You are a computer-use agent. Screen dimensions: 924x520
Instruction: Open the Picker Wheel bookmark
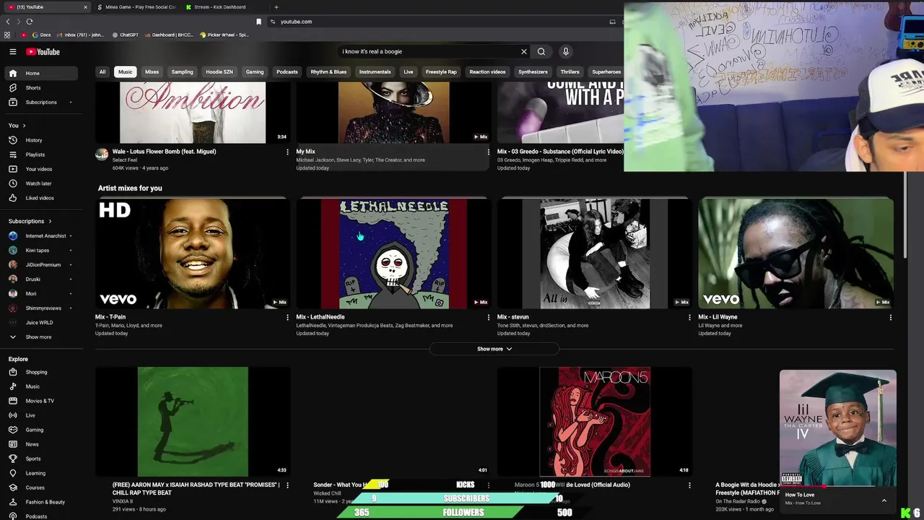click(x=224, y=35)
